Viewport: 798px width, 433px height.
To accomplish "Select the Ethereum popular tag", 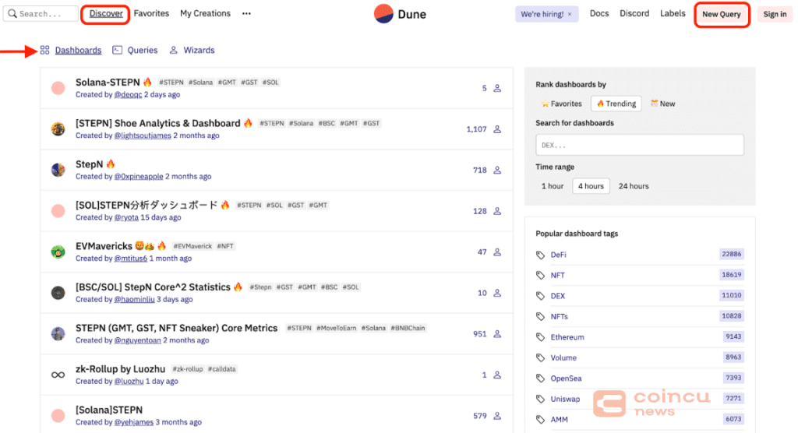I will [567, 337].
